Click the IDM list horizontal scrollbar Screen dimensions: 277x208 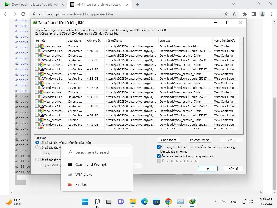click(136, 132)
